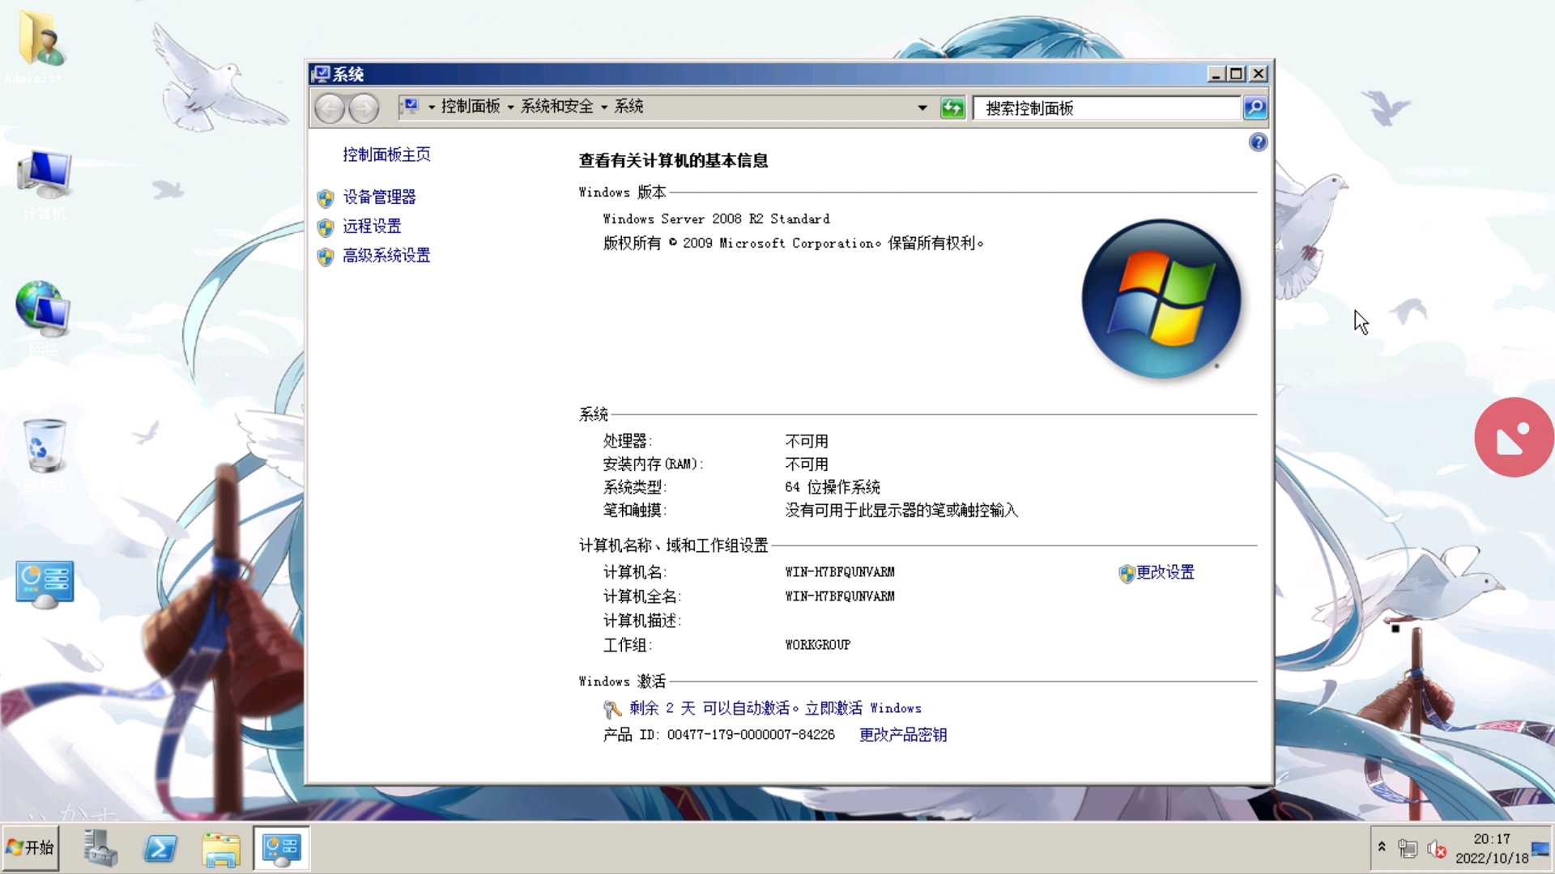Select the System control panel taskbar button
Screen dimensions: 1555x874
281,848
